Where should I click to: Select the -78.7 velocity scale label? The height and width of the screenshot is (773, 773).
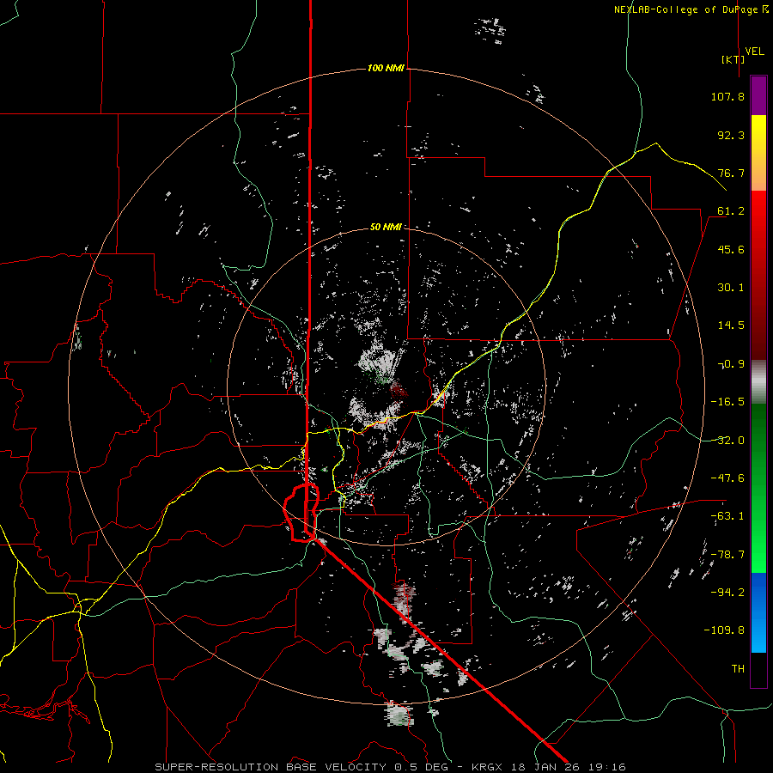[727, 555]
